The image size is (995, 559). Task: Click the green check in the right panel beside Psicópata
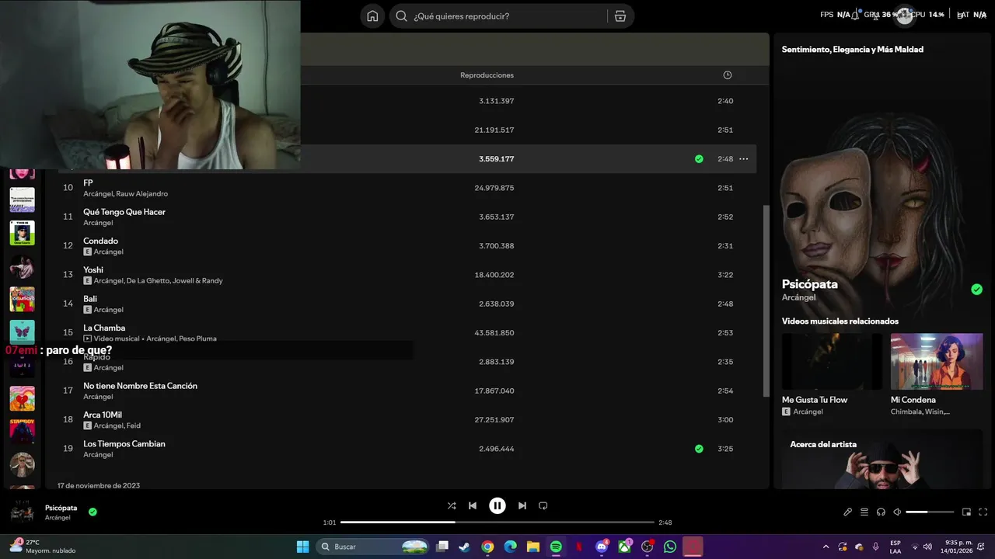[x=976, y=290]
